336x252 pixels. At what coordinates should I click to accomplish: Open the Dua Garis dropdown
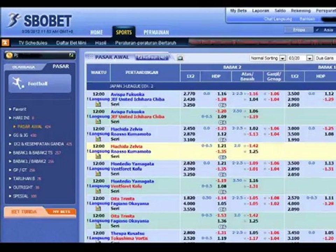tap(325, 58)
